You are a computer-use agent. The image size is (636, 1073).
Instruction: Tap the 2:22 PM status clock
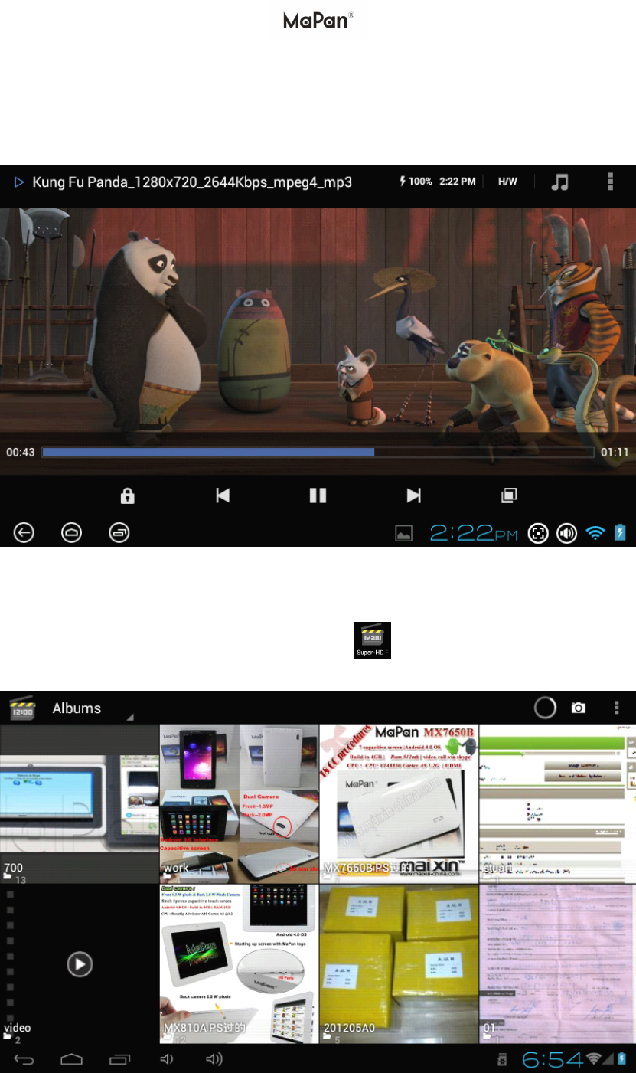[x=473, y=533]
